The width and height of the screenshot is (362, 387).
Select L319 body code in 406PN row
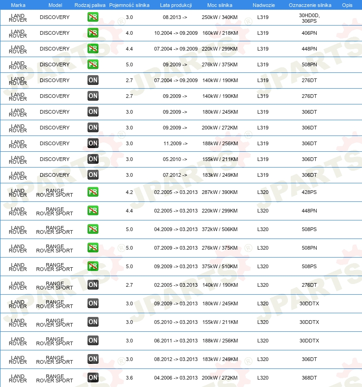coord(263,33)
